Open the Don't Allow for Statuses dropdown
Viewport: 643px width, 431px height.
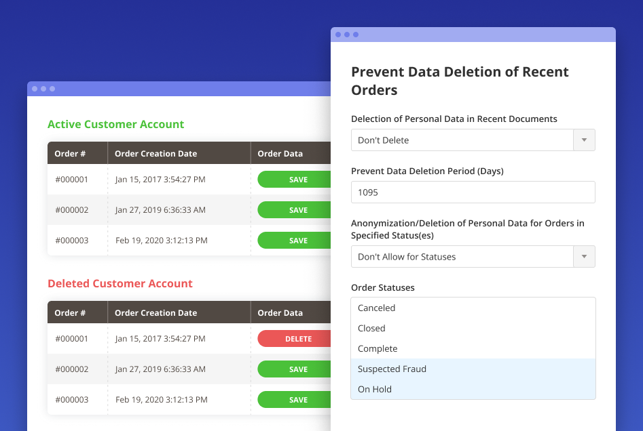tap(584, 256)
